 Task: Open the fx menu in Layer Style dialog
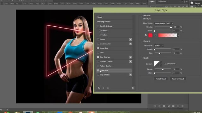pos(99,88)
